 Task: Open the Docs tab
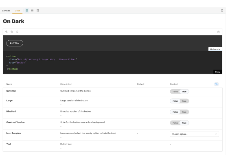(x=17, y=11)
